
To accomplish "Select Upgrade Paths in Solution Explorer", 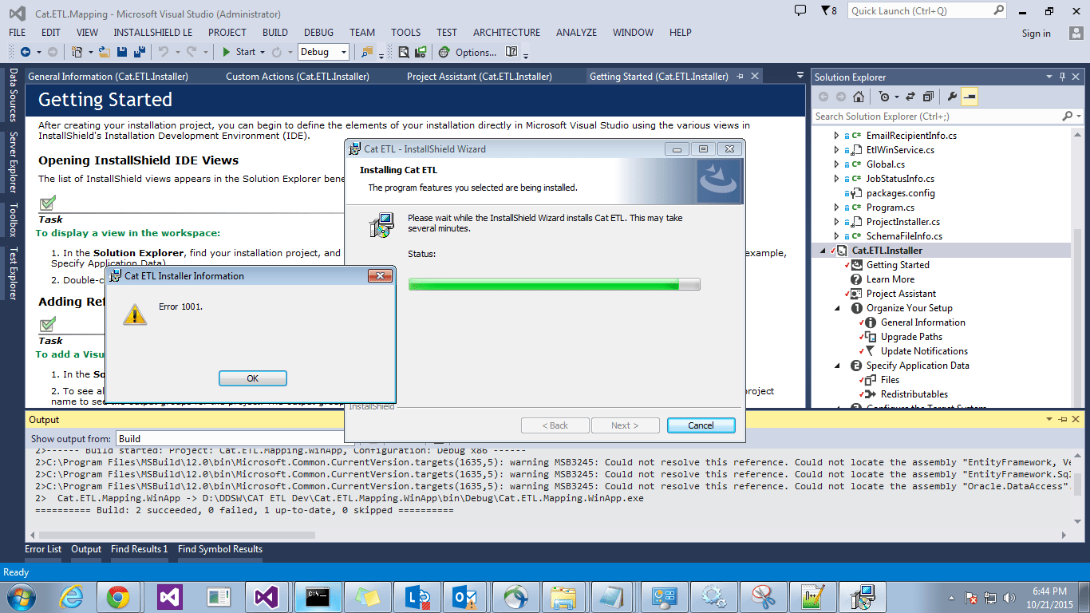I will point(911,337).
